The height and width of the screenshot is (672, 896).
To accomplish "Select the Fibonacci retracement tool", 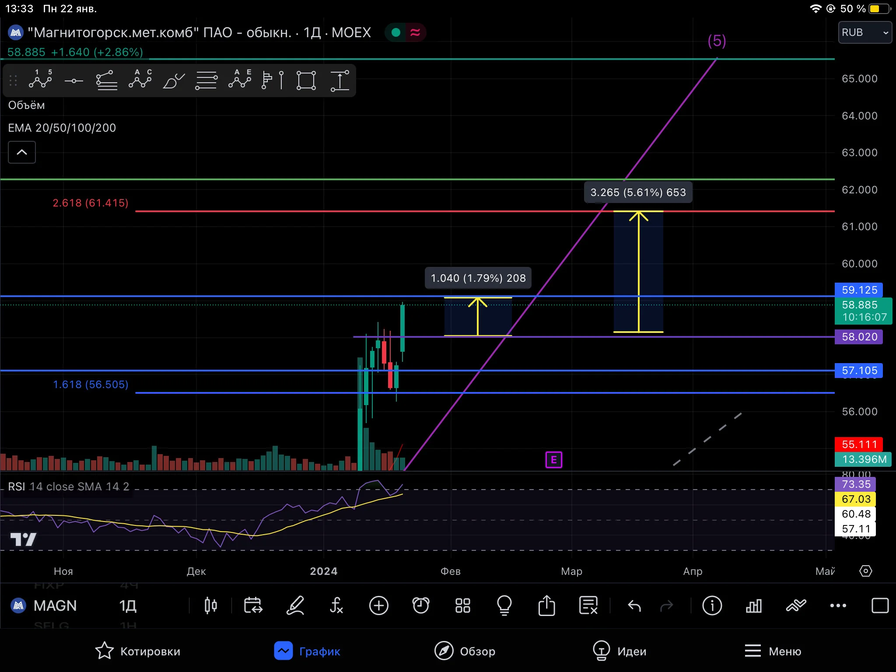I will point(106,80).
